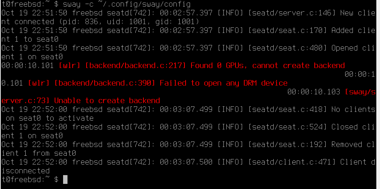Click the 't@freebsd:~ $' prompt on the last line
This screenshot has height=189, width=380.
(30, 179)
